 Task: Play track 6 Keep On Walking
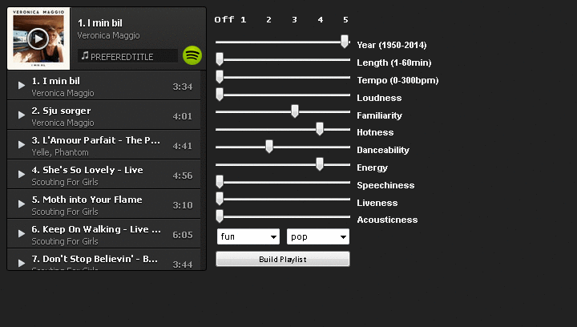(x=22, y=235)
